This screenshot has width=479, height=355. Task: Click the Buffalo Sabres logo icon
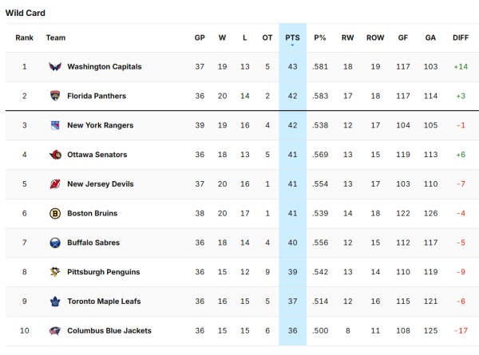click(55, 243)
